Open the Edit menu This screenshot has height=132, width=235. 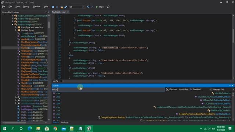[10, 7]
